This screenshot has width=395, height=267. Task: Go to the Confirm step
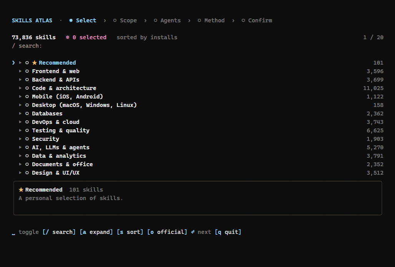tap(257, 20)
